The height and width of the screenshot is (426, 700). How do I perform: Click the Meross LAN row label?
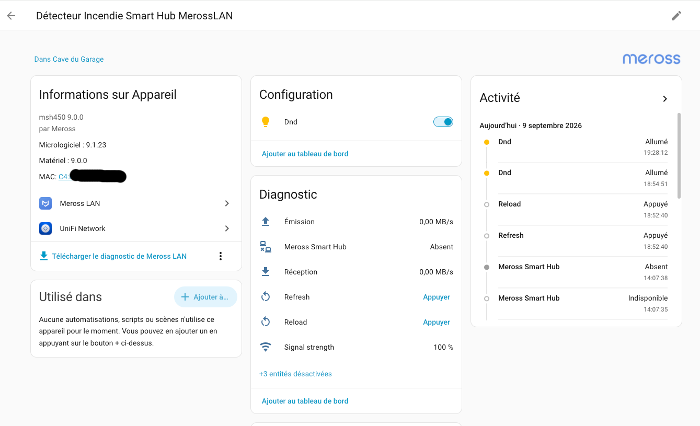coord(80,203)
